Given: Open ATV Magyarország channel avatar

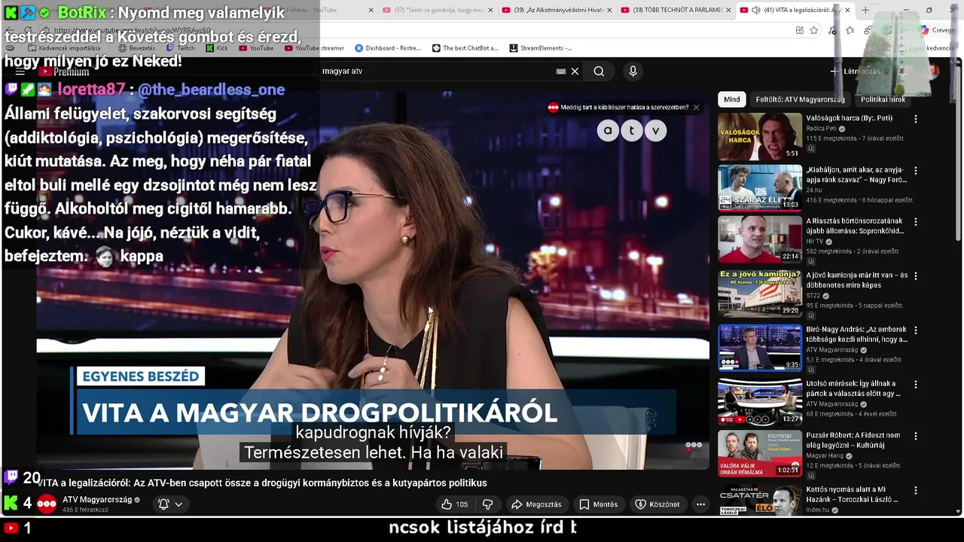Looking at the screenshot, I should click(47, 504).
